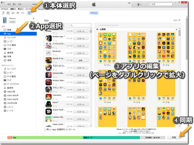Screen dimensions: 194x145
Task: Click the list view icon near search
Action: 129,3
